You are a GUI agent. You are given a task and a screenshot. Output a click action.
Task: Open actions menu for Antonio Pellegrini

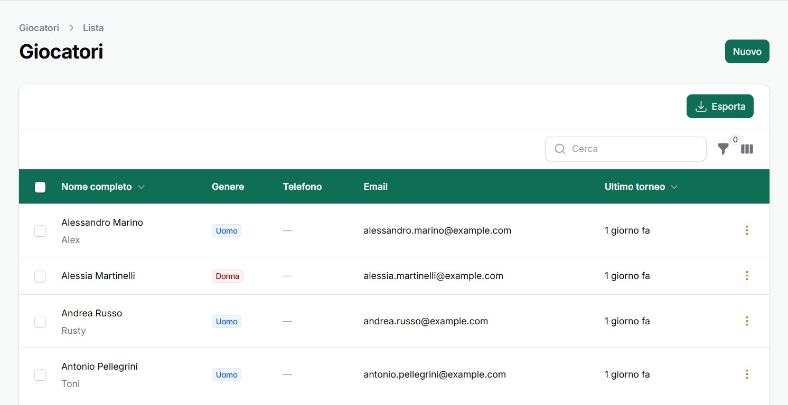[747, 374]
